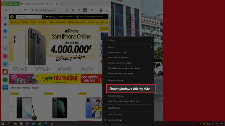Open Microsoft Edge from the taskbar
Viewport: 225px width, 126px height.
click(x=46, y=123)
